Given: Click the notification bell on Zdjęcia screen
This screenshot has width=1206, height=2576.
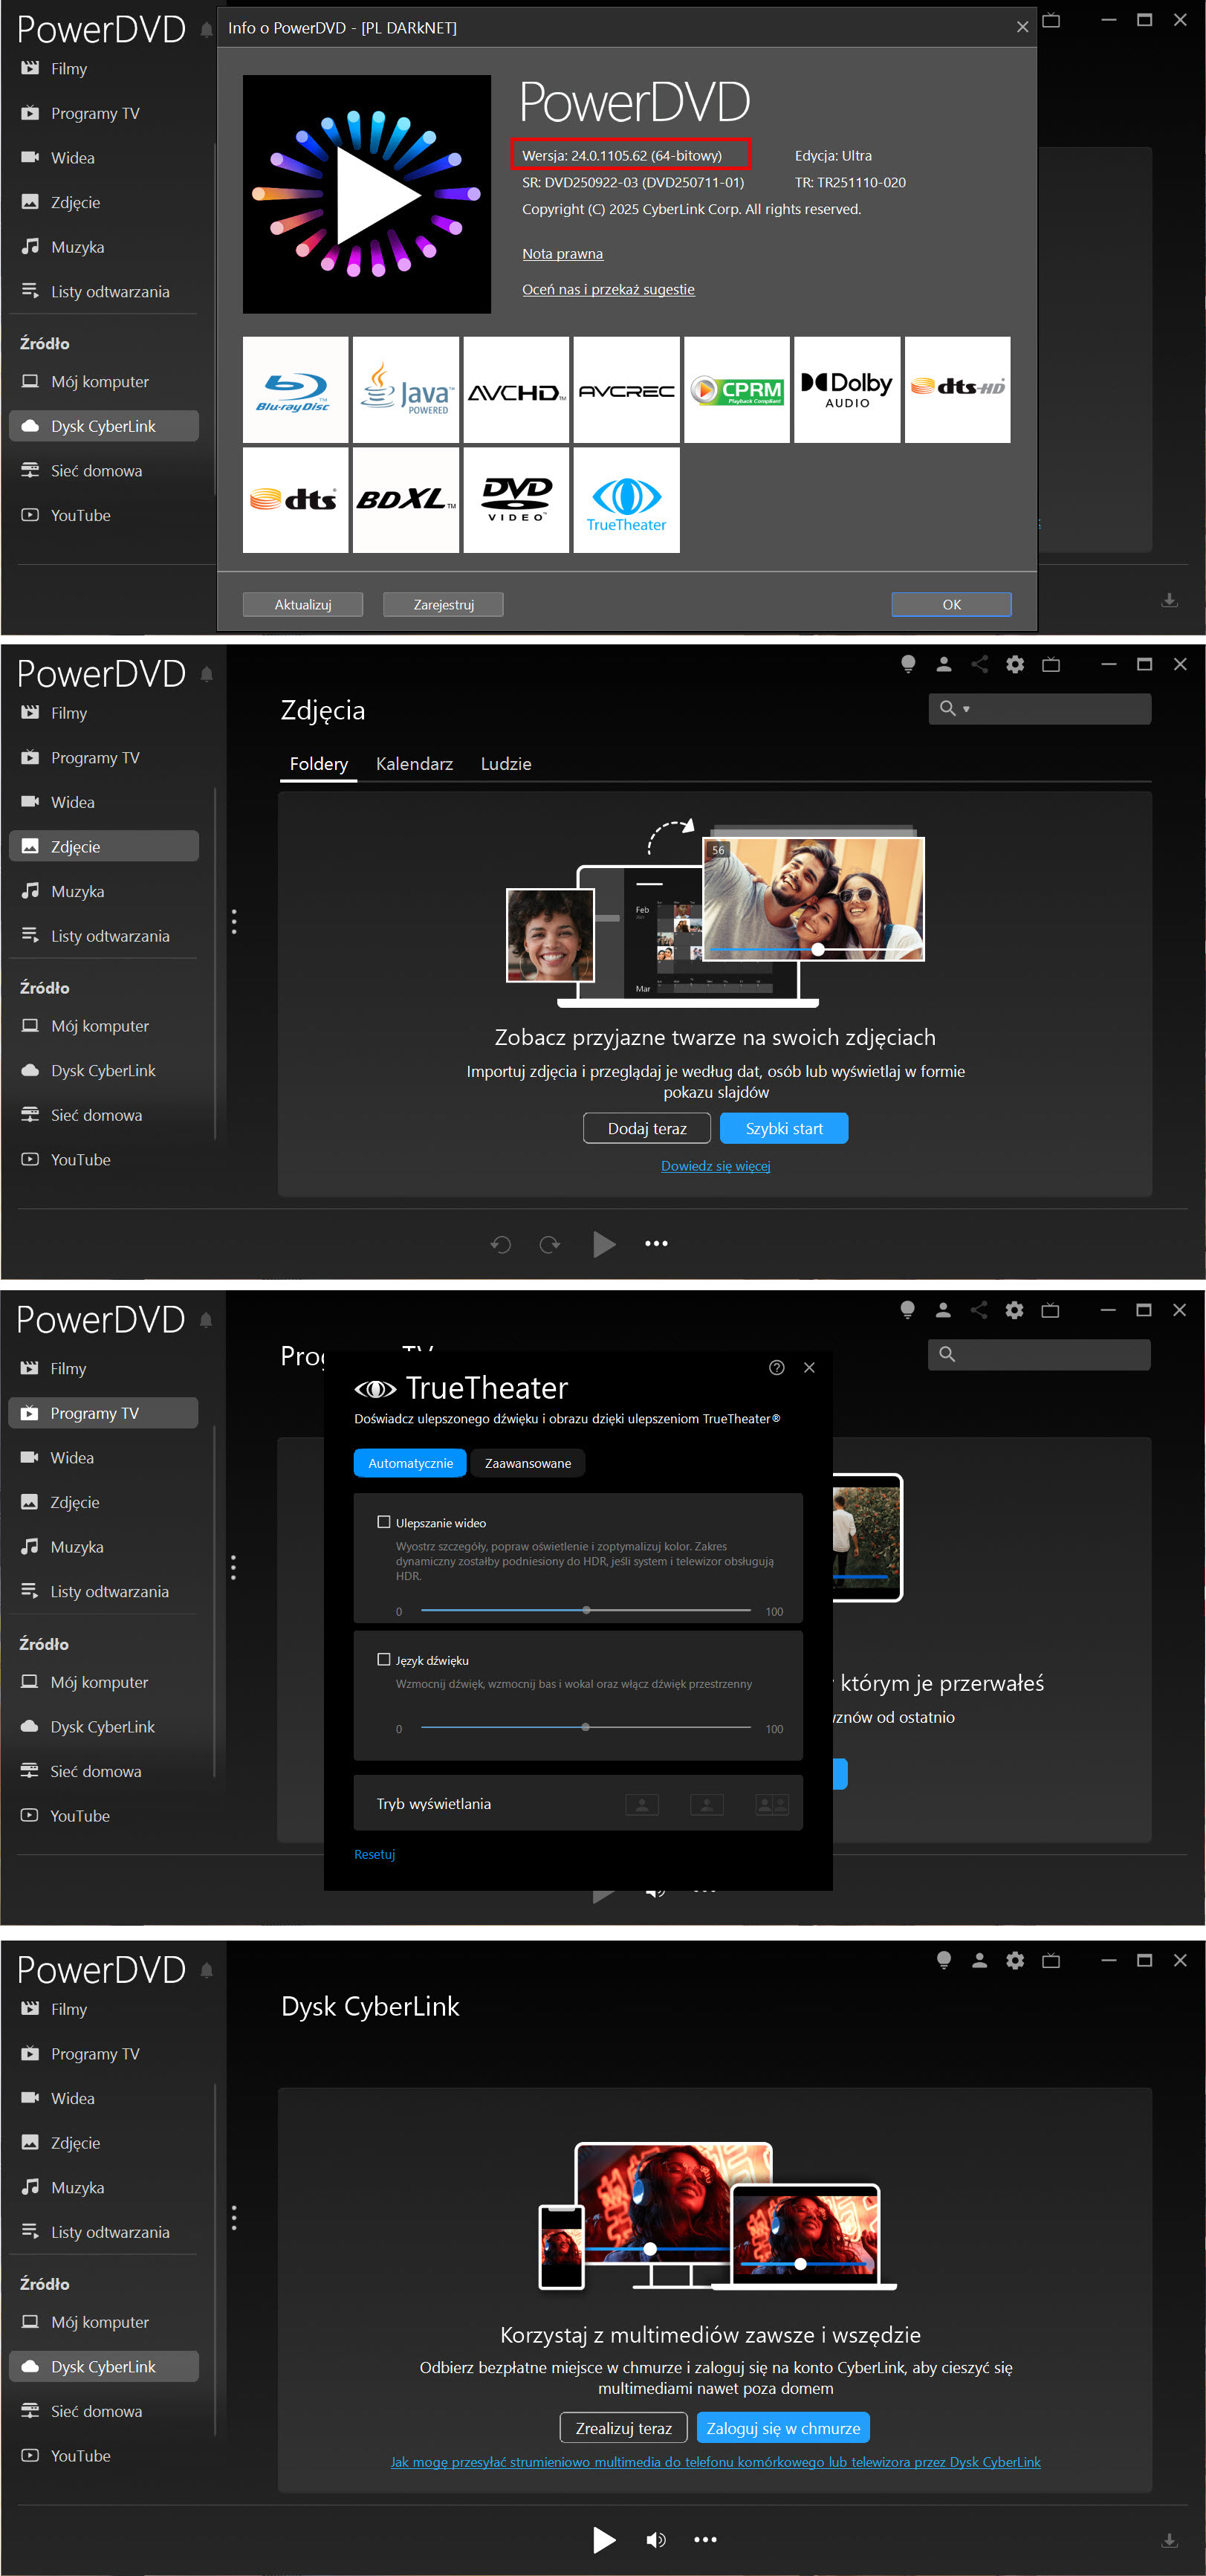Looking at the screenshot, I should pos(207,674).
